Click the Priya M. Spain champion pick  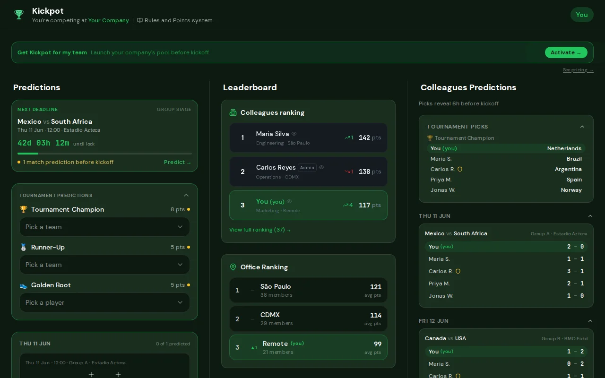(x=506, y=180)
